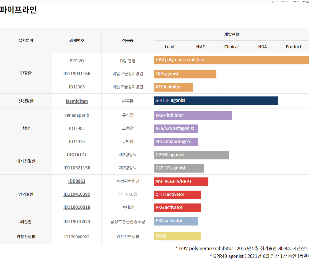
Task: Click the 급성호흡곤란증후군 indication
Action: coord(128,222)
